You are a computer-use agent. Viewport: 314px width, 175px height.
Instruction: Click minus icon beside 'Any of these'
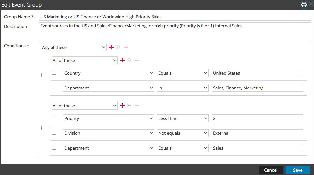[x=126, y=47]
